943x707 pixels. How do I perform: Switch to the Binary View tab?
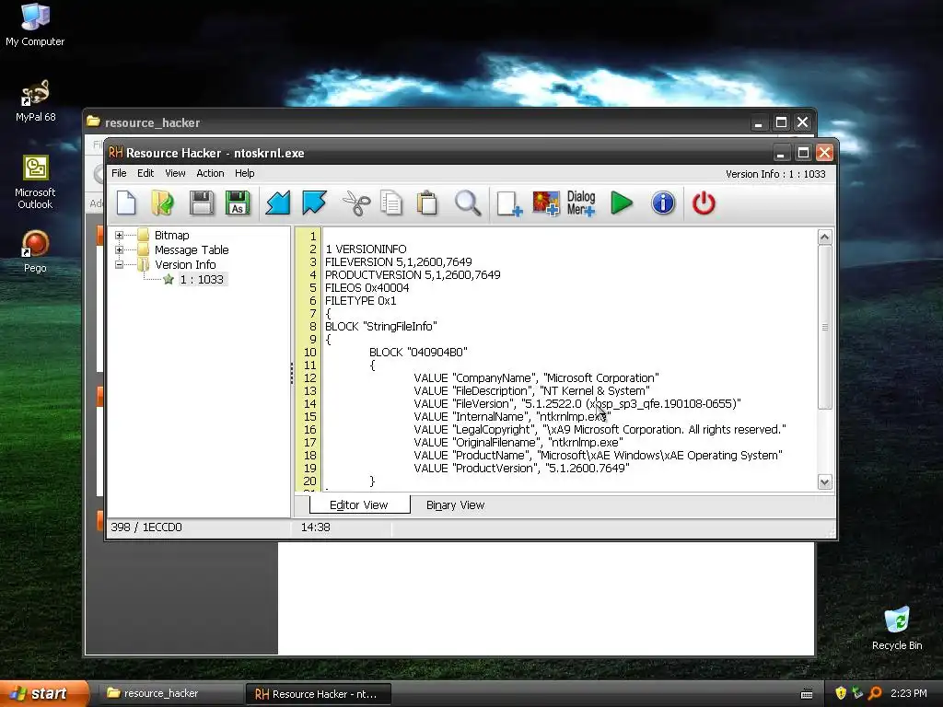pyautogui.click(x=455, y=505)
